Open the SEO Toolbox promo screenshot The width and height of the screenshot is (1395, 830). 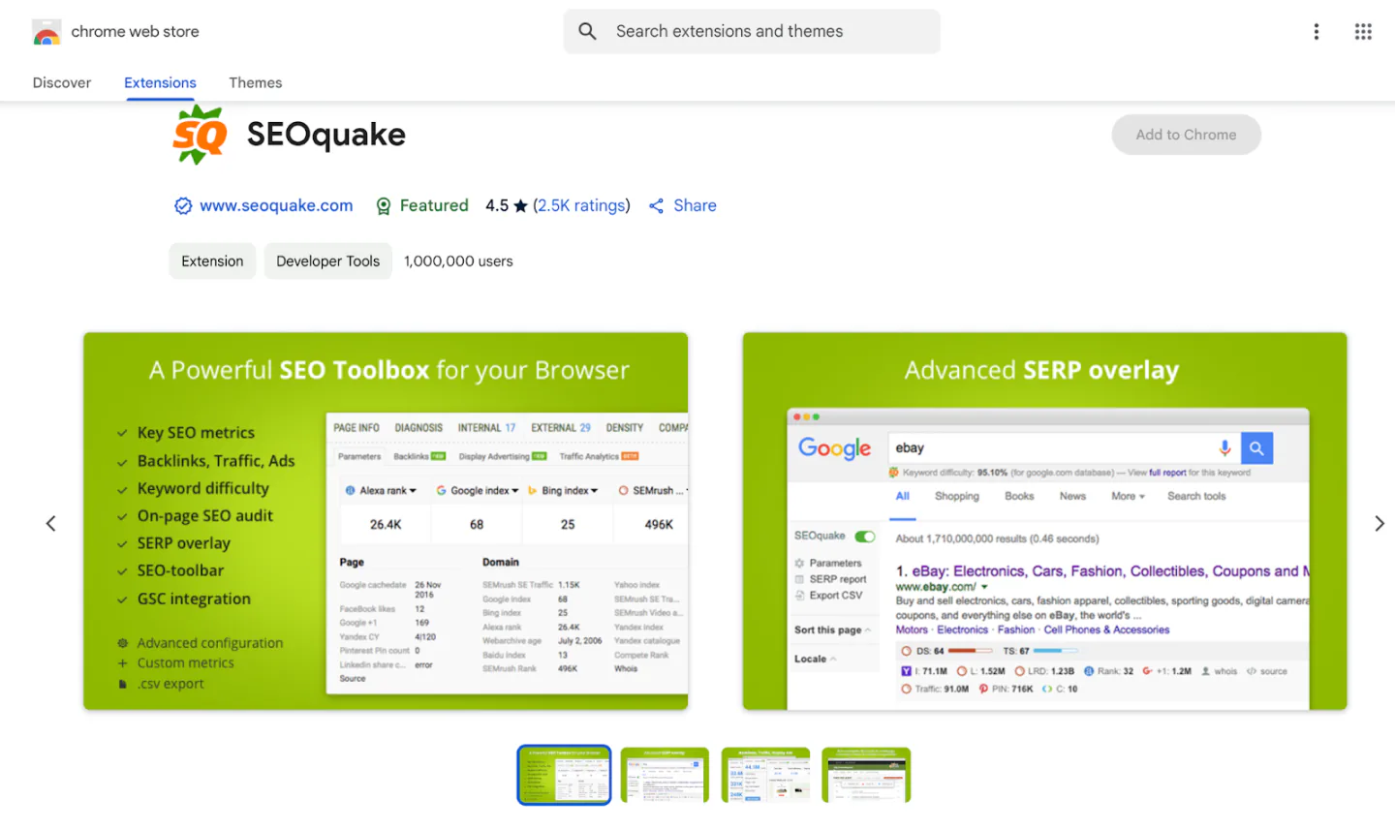[x=386, y=521]
